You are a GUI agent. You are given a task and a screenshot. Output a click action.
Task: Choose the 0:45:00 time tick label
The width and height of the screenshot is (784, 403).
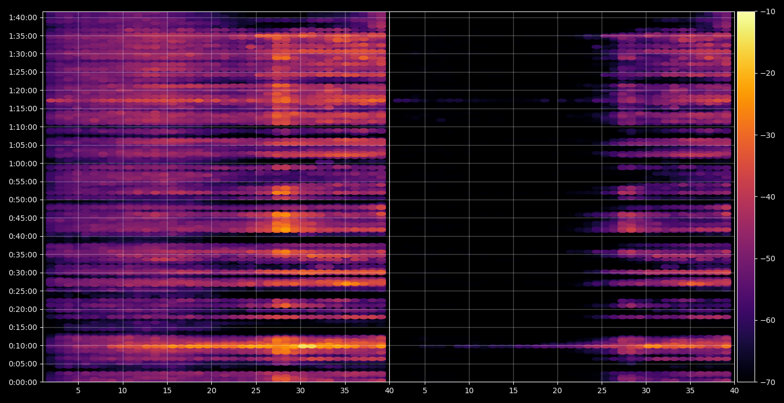pyautogui.click(x=23, y=218)
